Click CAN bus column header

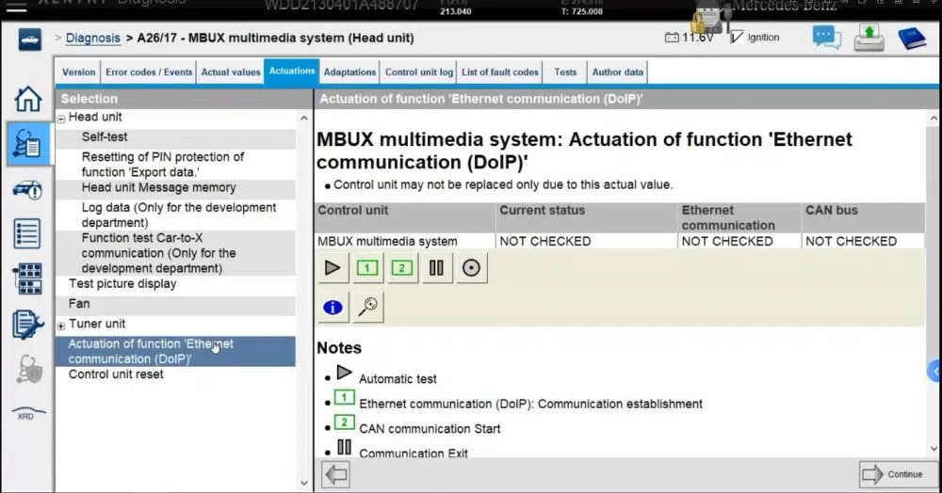864,217
